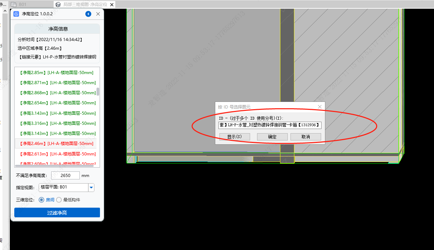Screen dimensions: 434x250
Task: Select the 最低构件 radio option
Action: coord(59,200)
